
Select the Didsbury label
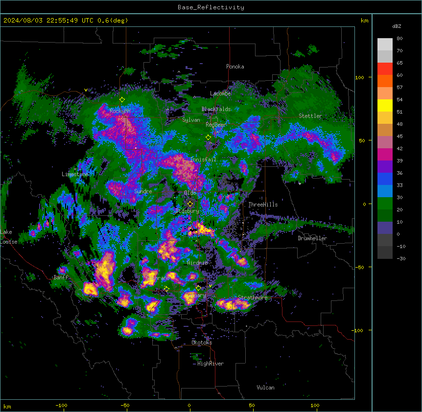188,211
